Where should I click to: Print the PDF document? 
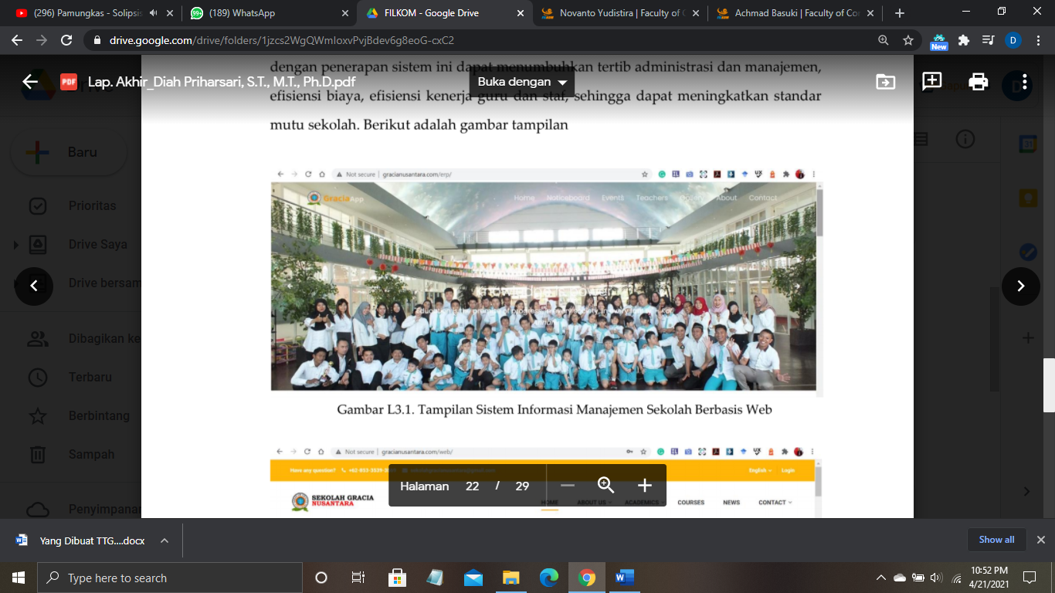point(979,82)
